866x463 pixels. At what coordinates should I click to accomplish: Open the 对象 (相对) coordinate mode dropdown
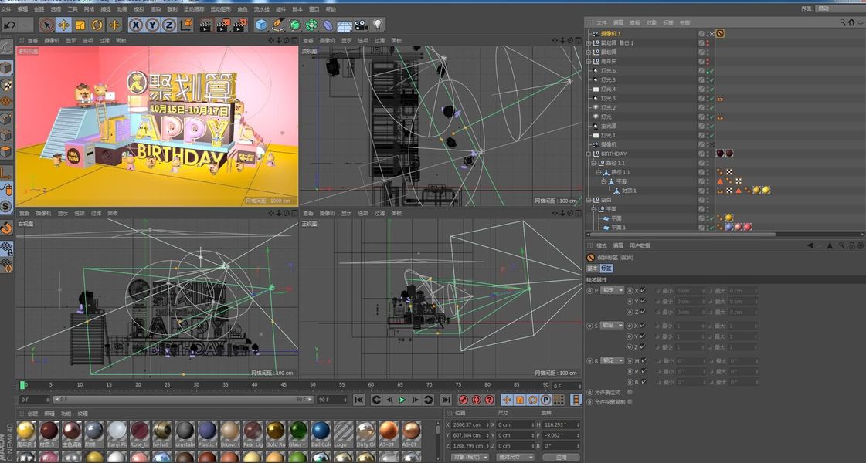pyautogui.click(x=470, y=457)
